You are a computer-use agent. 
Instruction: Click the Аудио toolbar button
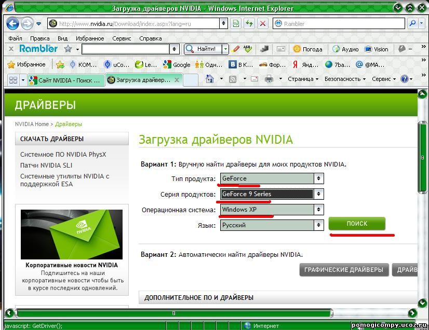[x=345, y=49]
